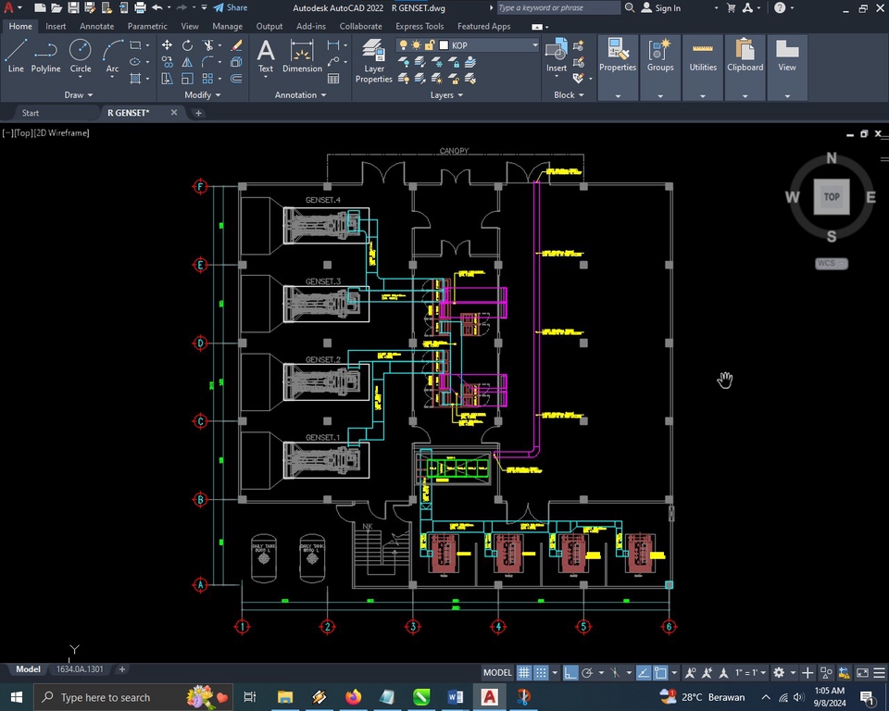This screenshot has width=889, height=711.
Task: Switch to the Annotate ribbon tab
Action: pyautogui.click(x=96, y=26)
